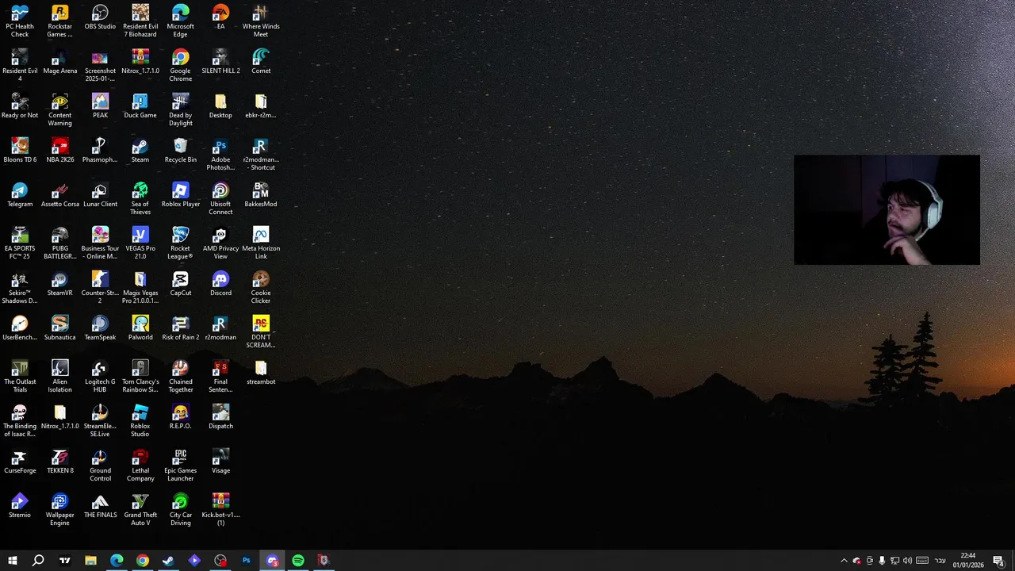Viewport: 1015px width, 571px height.
Task: Select the Duck Game shortcut
Action: 140,106
